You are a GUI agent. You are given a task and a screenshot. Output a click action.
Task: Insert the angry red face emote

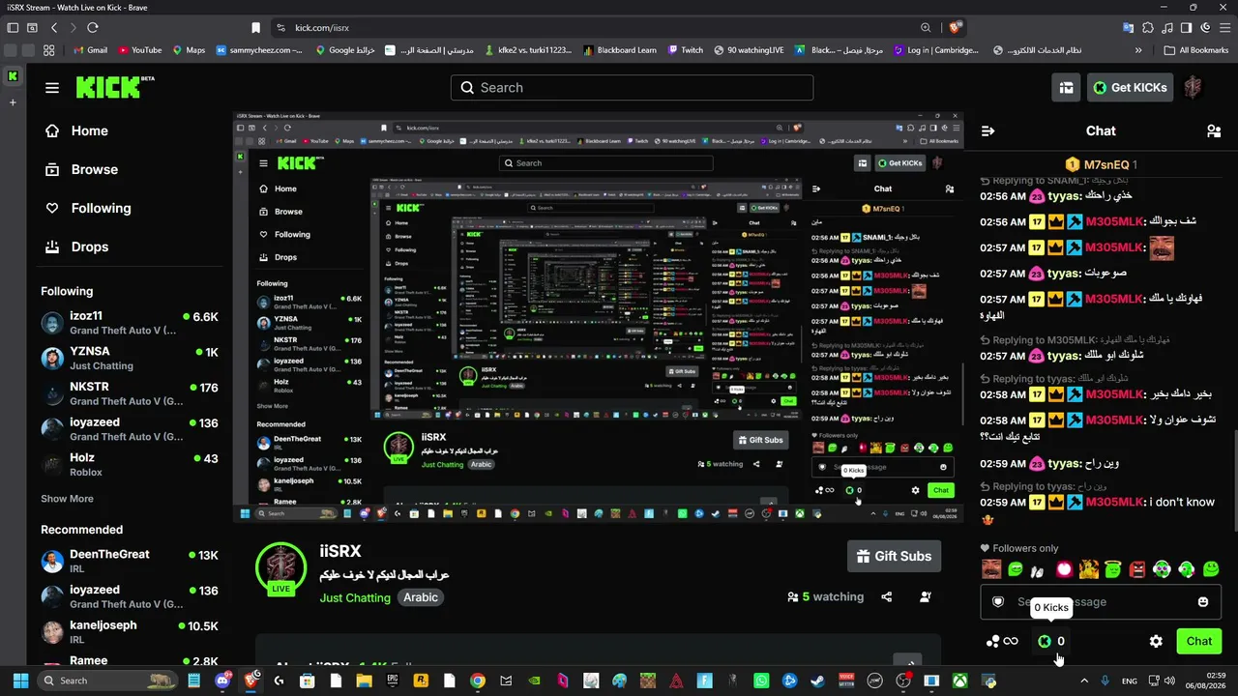(1136, 569)
